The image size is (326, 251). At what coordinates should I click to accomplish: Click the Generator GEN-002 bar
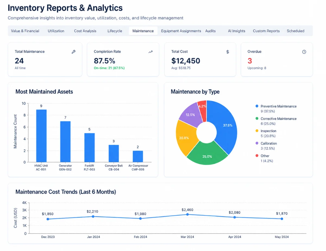[x=65, y=142]
